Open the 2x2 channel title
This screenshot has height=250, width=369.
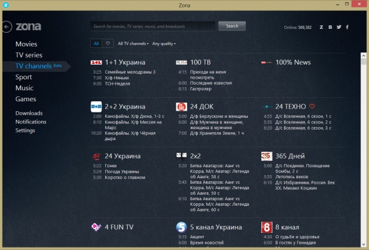[196, 156]
